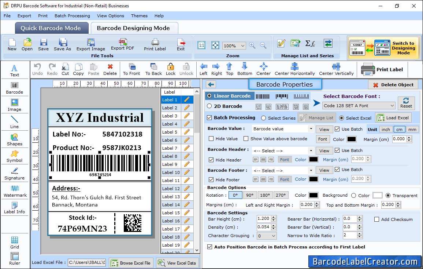This screenshot has width=423, height=269.
Task: Choose the Select Excel radio button
Action: coord(342,118)
